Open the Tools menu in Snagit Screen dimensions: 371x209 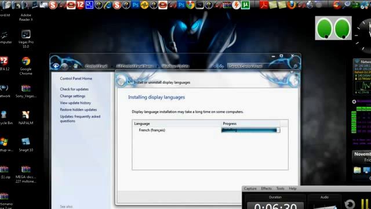pyautogui.click(x=280, y=188)
